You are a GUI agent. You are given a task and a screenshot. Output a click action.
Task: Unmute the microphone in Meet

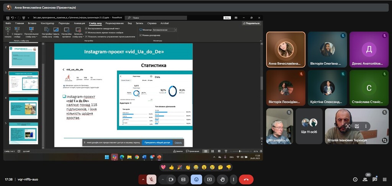152,179
